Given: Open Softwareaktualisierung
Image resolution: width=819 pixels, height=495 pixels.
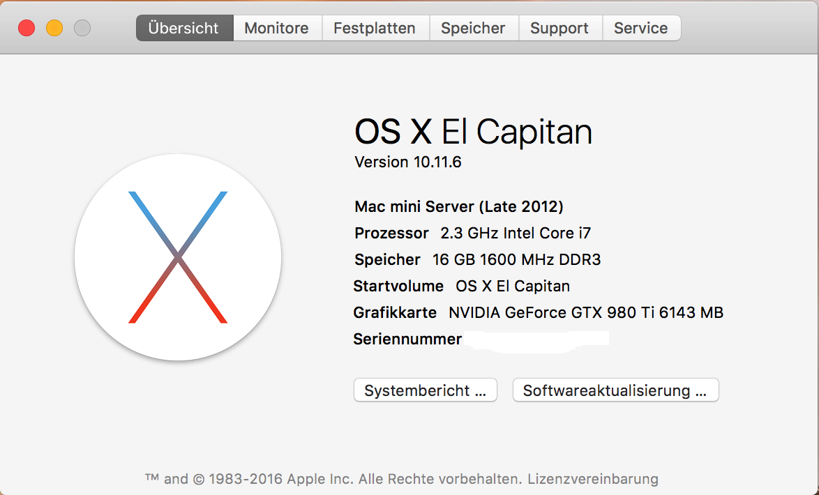Looking at the screenshot, I should 615,390.
